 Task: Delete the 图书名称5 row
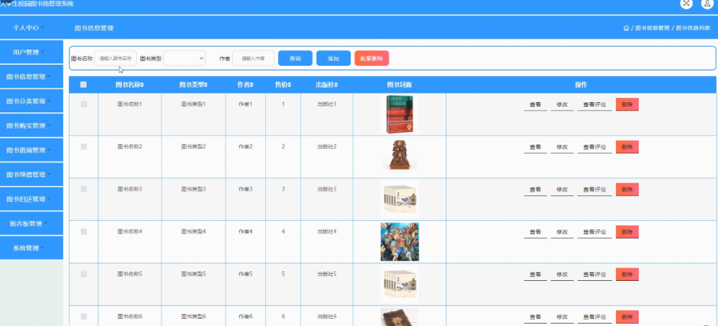click(627, 275)
